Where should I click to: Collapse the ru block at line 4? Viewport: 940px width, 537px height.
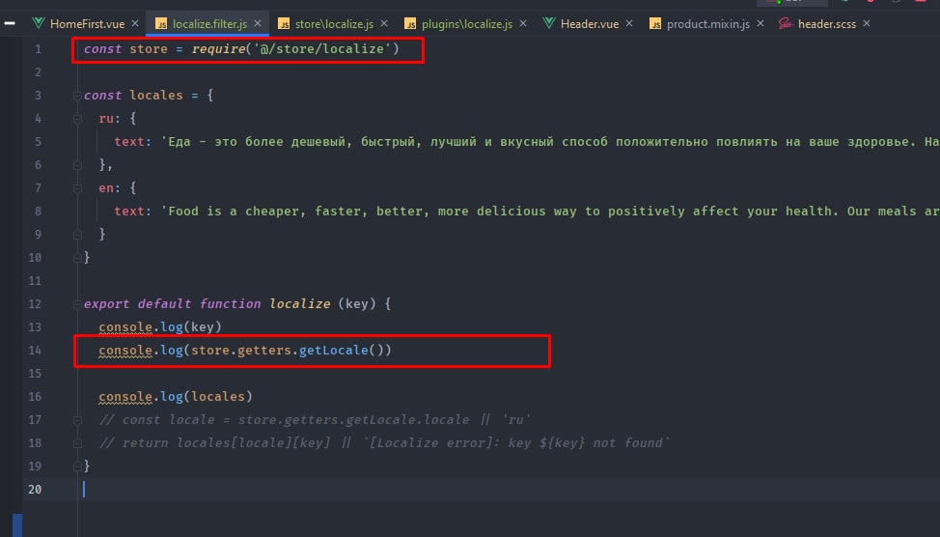click(x=77, y=119)
